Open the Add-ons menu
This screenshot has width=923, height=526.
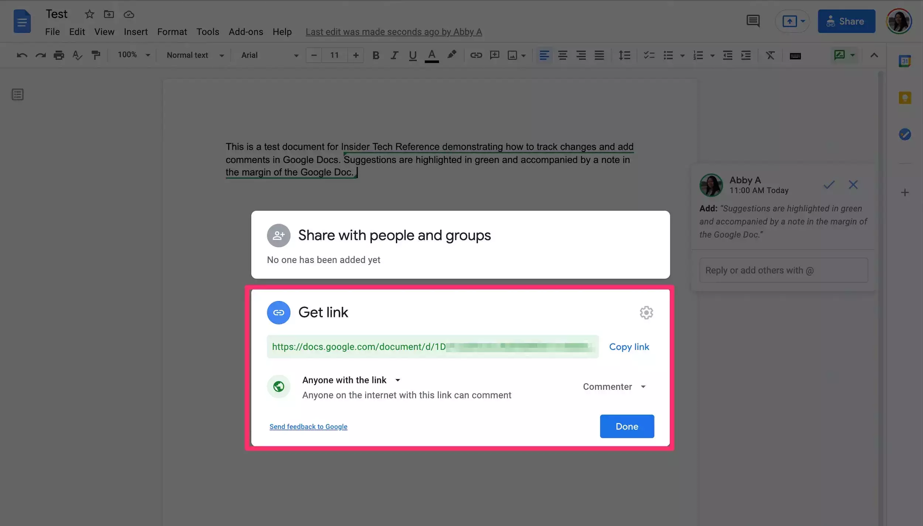[246, 32]
